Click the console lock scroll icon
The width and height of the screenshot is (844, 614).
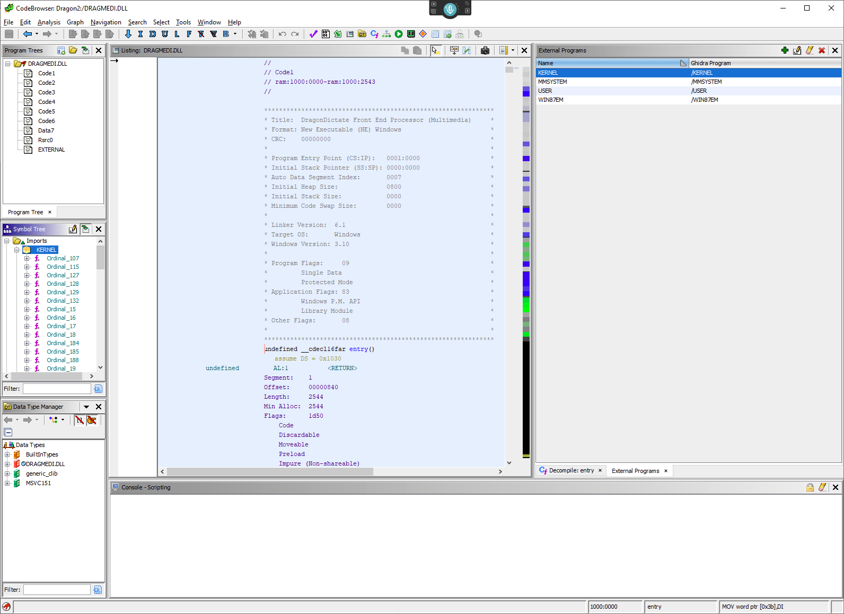click(x=810, y=487)
